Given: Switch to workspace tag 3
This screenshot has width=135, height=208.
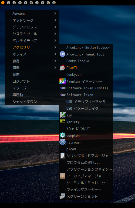Looking at the screenshot, I should [14, 3].
